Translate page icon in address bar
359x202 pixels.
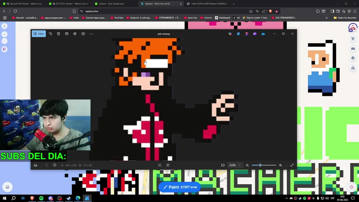[x=257, y=11]
